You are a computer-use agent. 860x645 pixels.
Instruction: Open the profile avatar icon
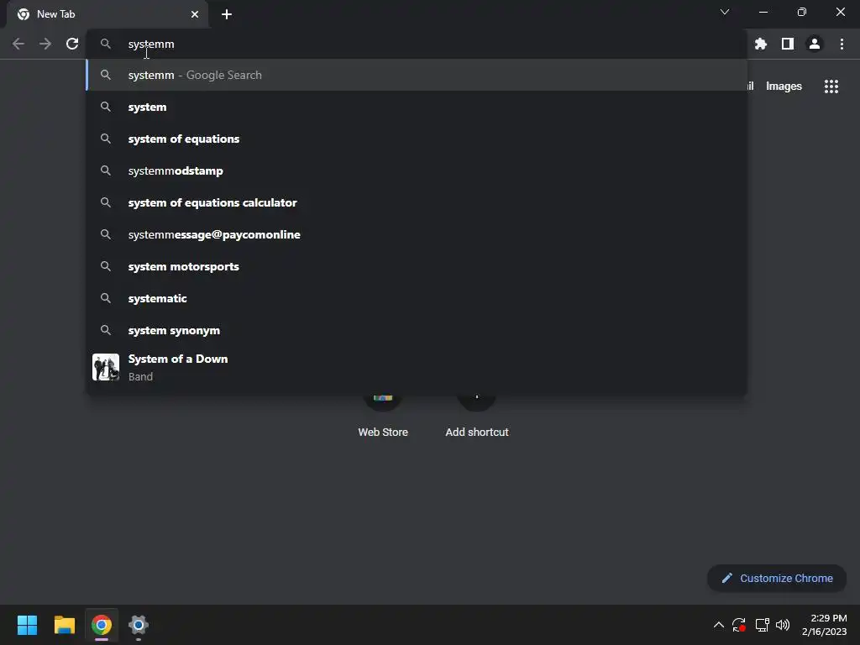click(815, 44)
